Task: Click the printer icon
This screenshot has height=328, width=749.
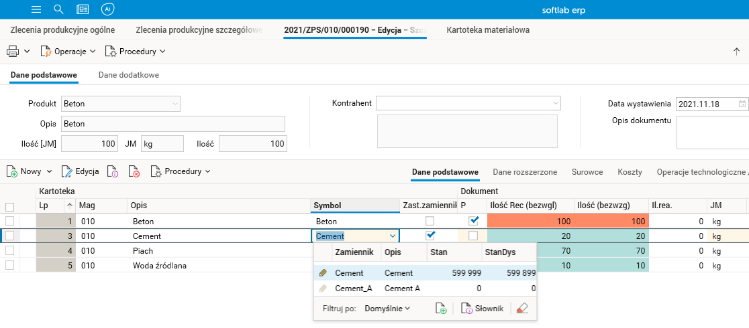Action: pos(13,51)
